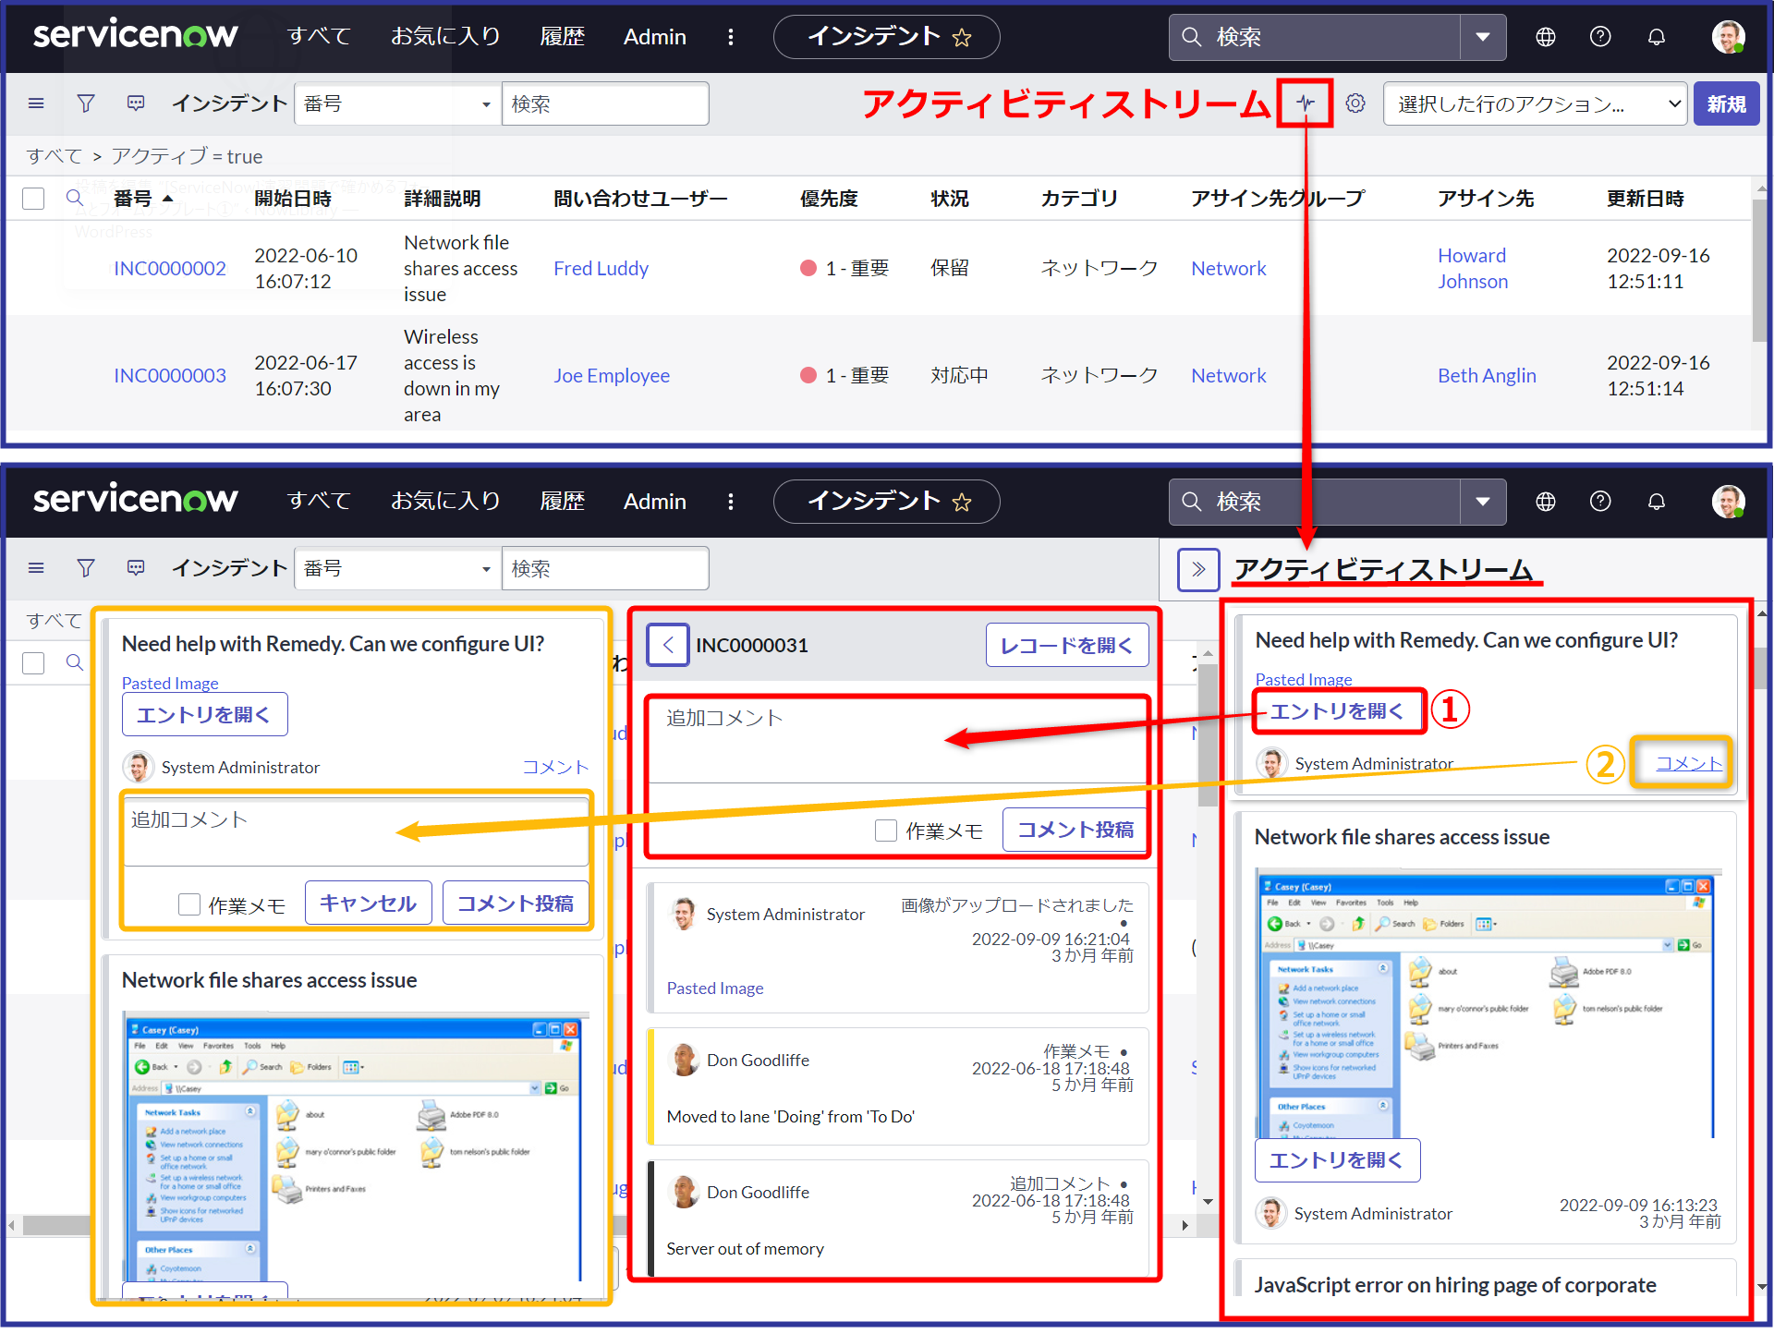This screenshot has height=1334, width=1774.
Task: Open the 選択した行のアクション dropdown
Action: pyautogui.click(x=1534, y=103)
